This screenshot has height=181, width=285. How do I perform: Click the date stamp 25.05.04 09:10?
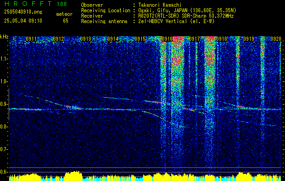[x=23, y=21]
